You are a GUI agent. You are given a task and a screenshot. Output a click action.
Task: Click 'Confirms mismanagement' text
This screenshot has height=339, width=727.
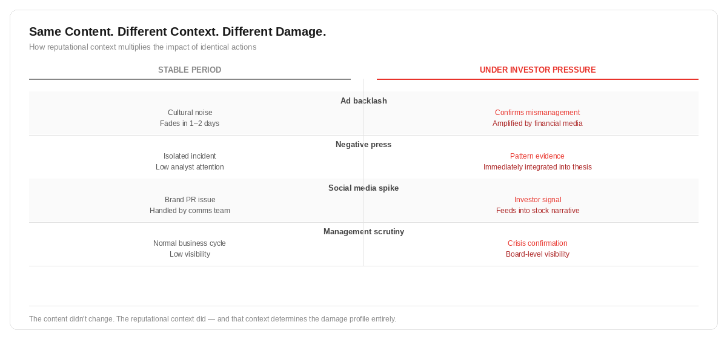[x=537, y=113]
